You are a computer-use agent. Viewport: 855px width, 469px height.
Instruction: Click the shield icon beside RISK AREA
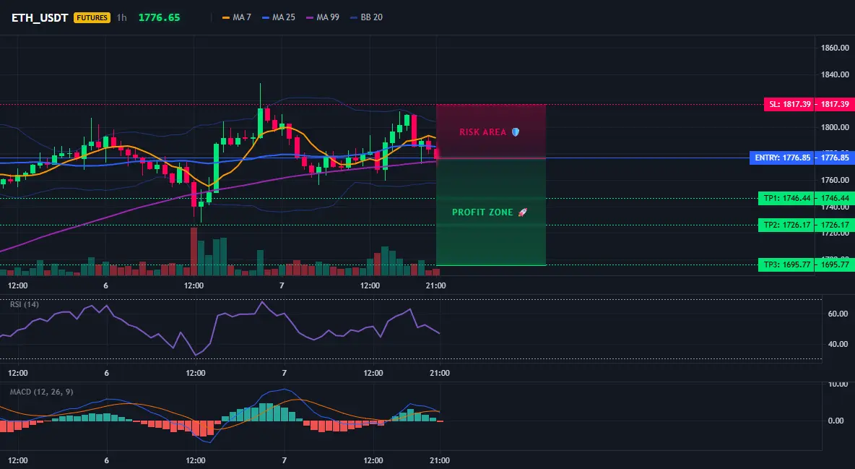tap(516, 132)
